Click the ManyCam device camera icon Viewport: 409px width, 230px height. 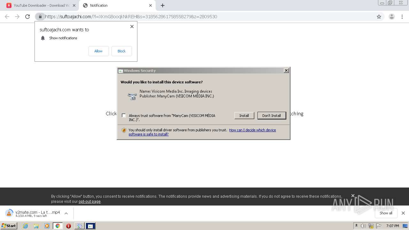[132, 96]
